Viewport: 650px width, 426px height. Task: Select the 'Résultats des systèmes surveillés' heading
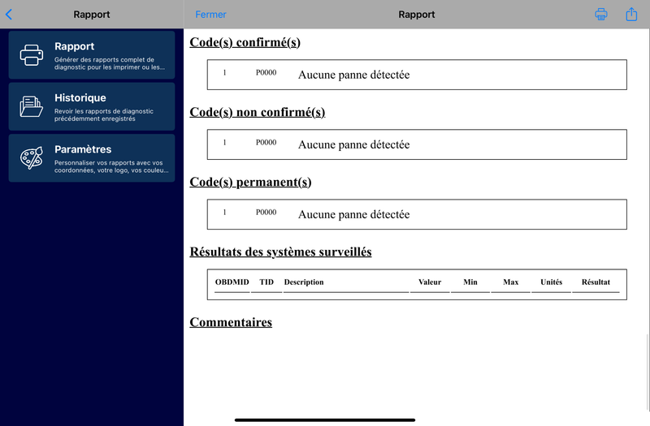pyautogui.click(x=280, y=252)
